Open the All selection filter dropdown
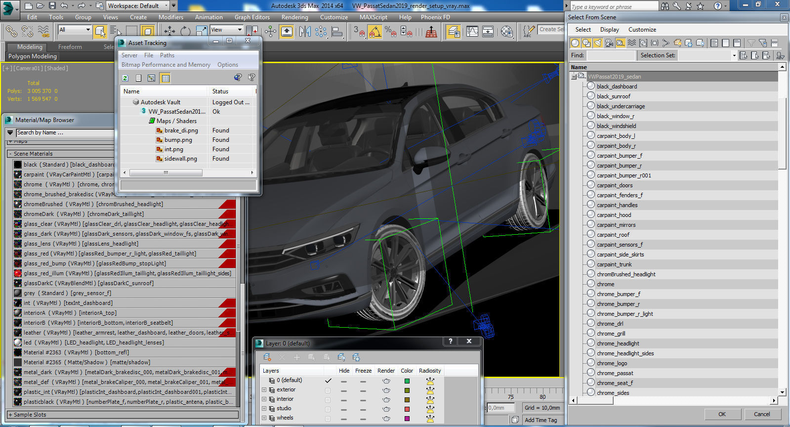The height and width of the screenshot is (427, 790). point(75,30)
